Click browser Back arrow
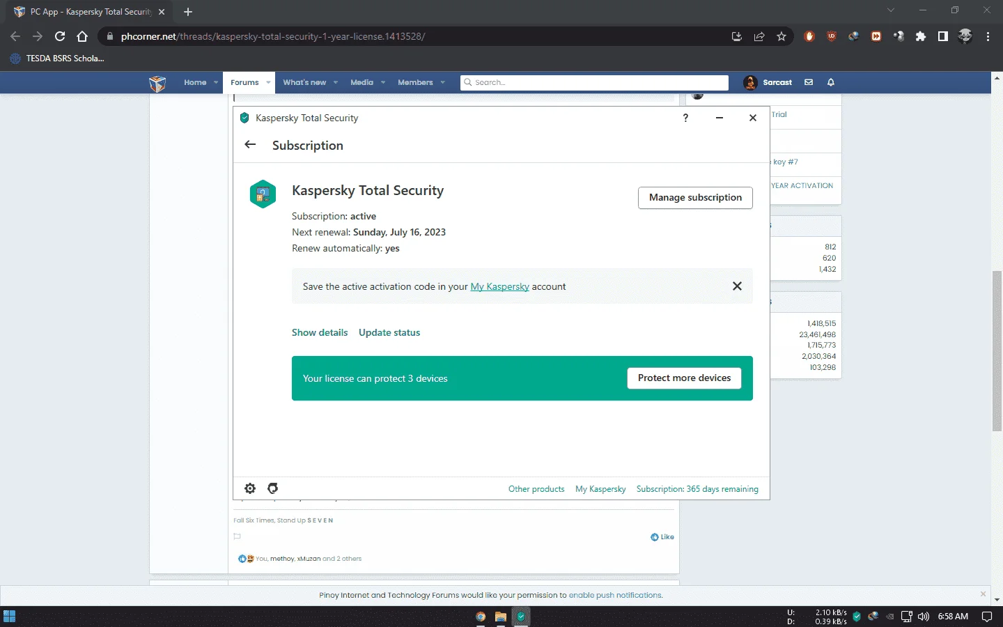Image resolution: width=1003 pixels, height=627 pixels. [x=15, y=36]
